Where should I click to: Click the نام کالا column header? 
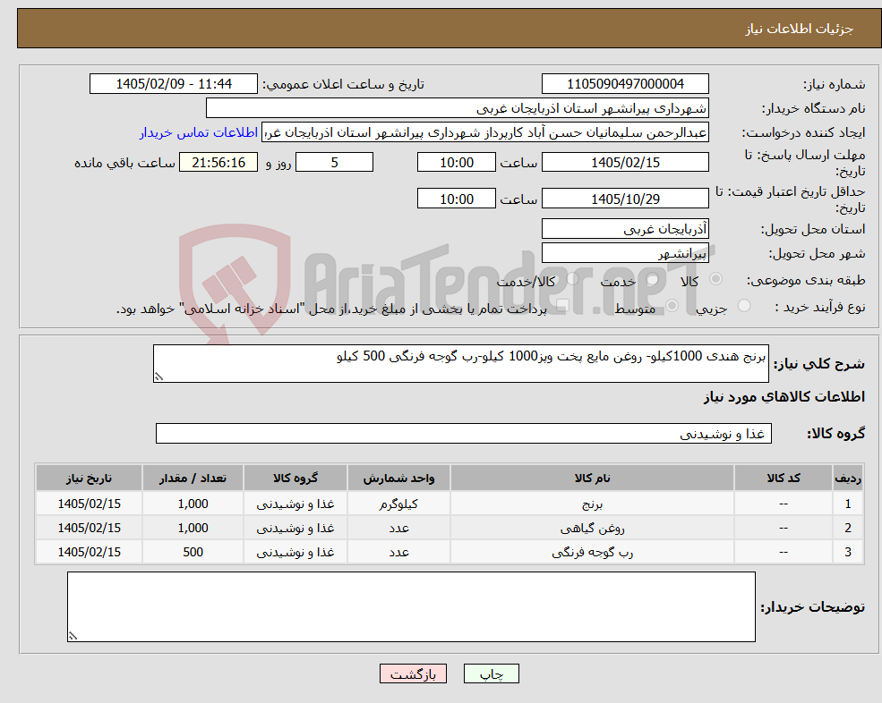(592, 479)
